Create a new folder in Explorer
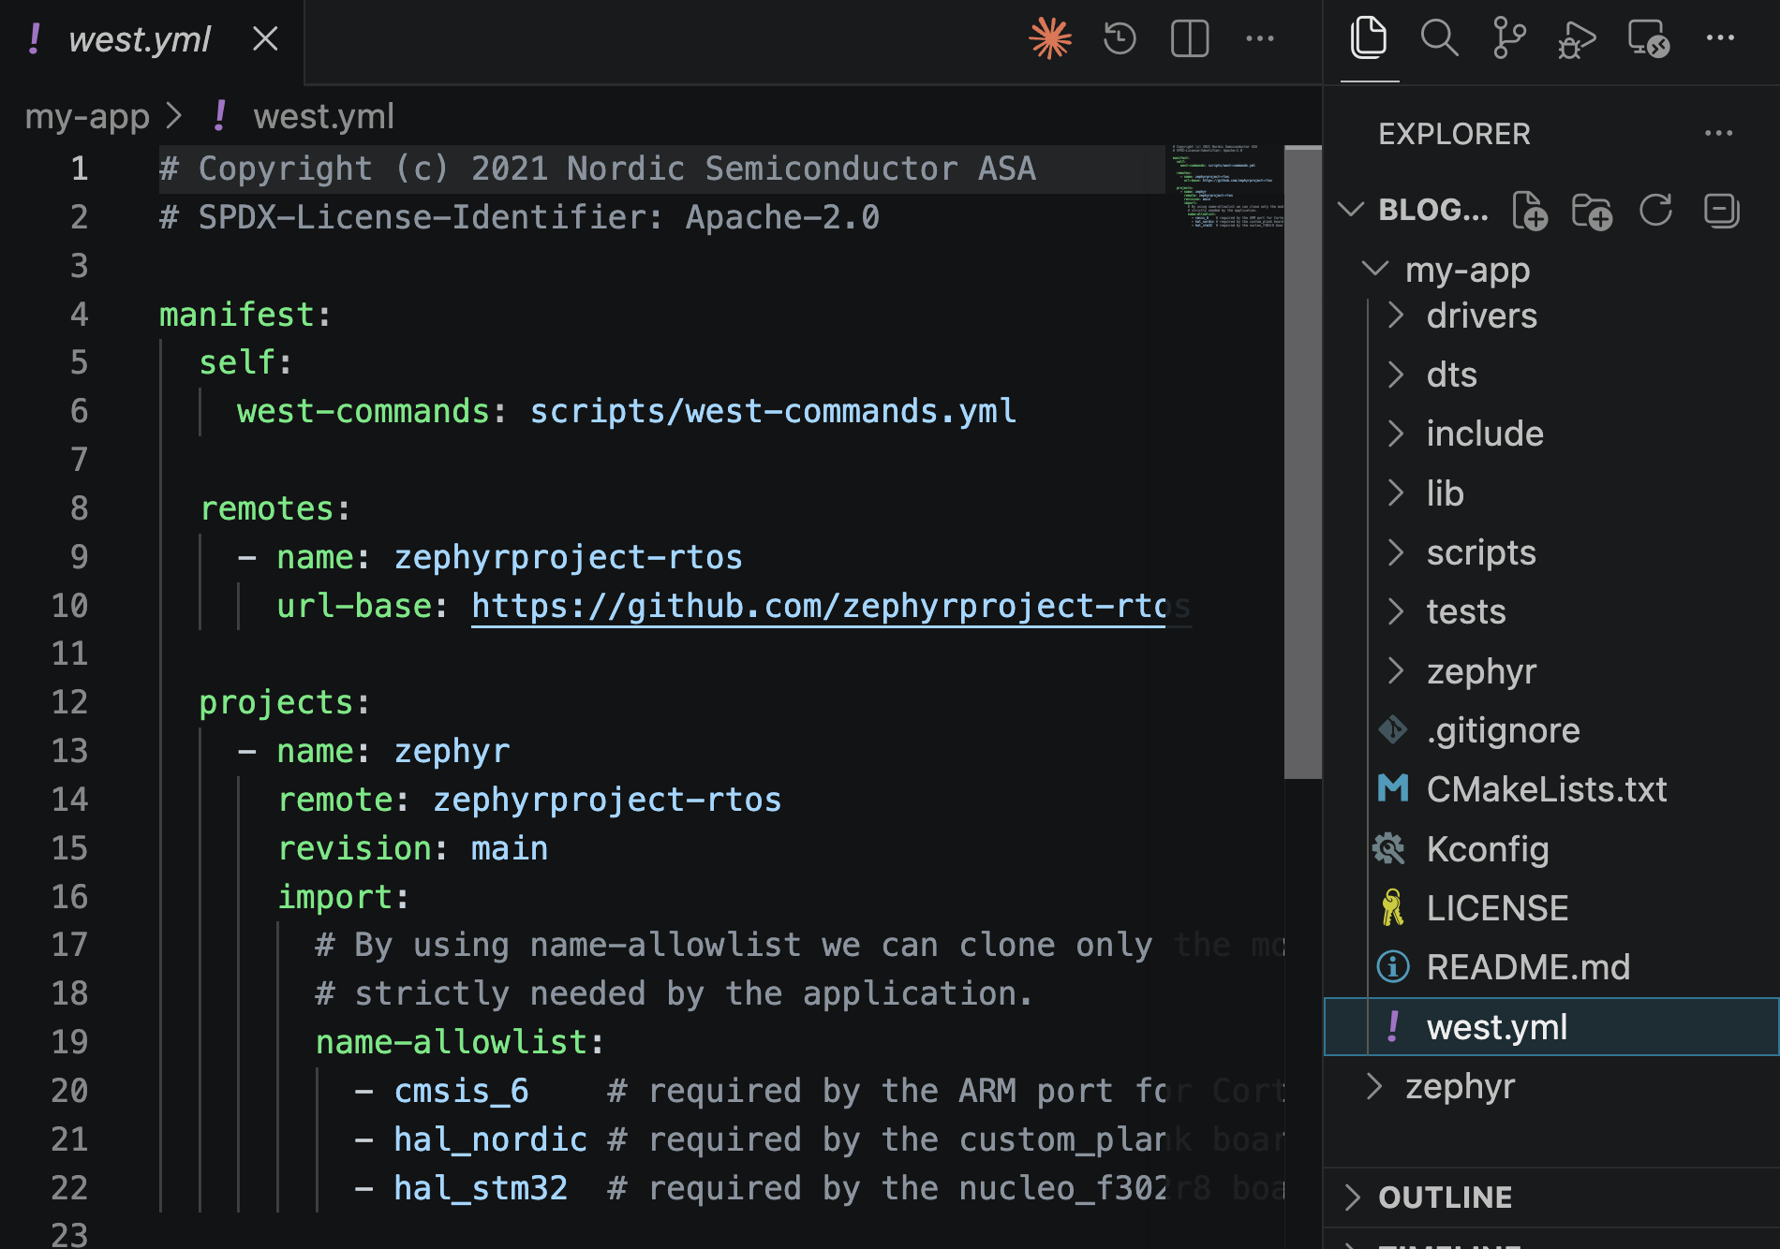The height and width of the screenshot is (1249, 1780). click(x=1592, y=210)
